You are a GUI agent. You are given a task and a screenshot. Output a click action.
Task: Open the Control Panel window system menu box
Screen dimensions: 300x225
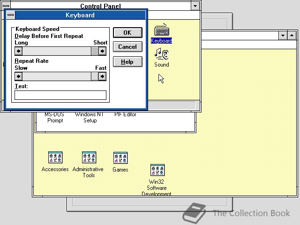(x=6, y=5)
